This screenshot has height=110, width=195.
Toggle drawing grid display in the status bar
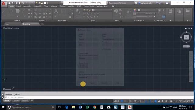tap(122, 101)
